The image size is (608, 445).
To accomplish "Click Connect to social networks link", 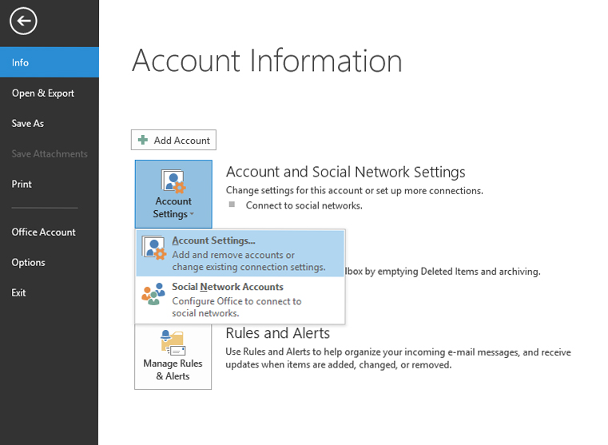I will click(304, 205).
